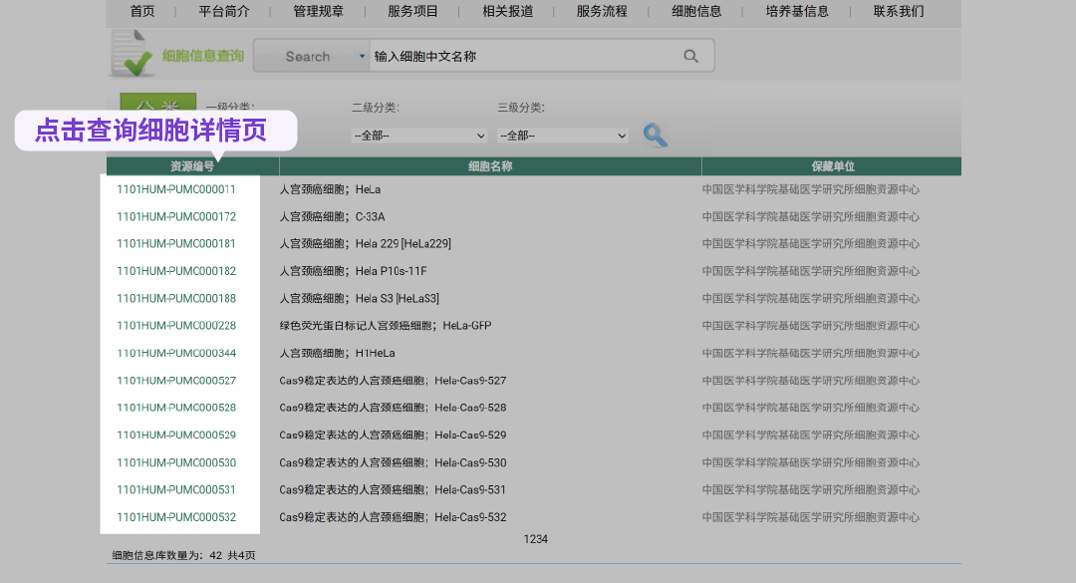Click cell name 人宫颈癌细胞；C-33A
This screenshot has height=583, width=1076.
coord(332,217)
